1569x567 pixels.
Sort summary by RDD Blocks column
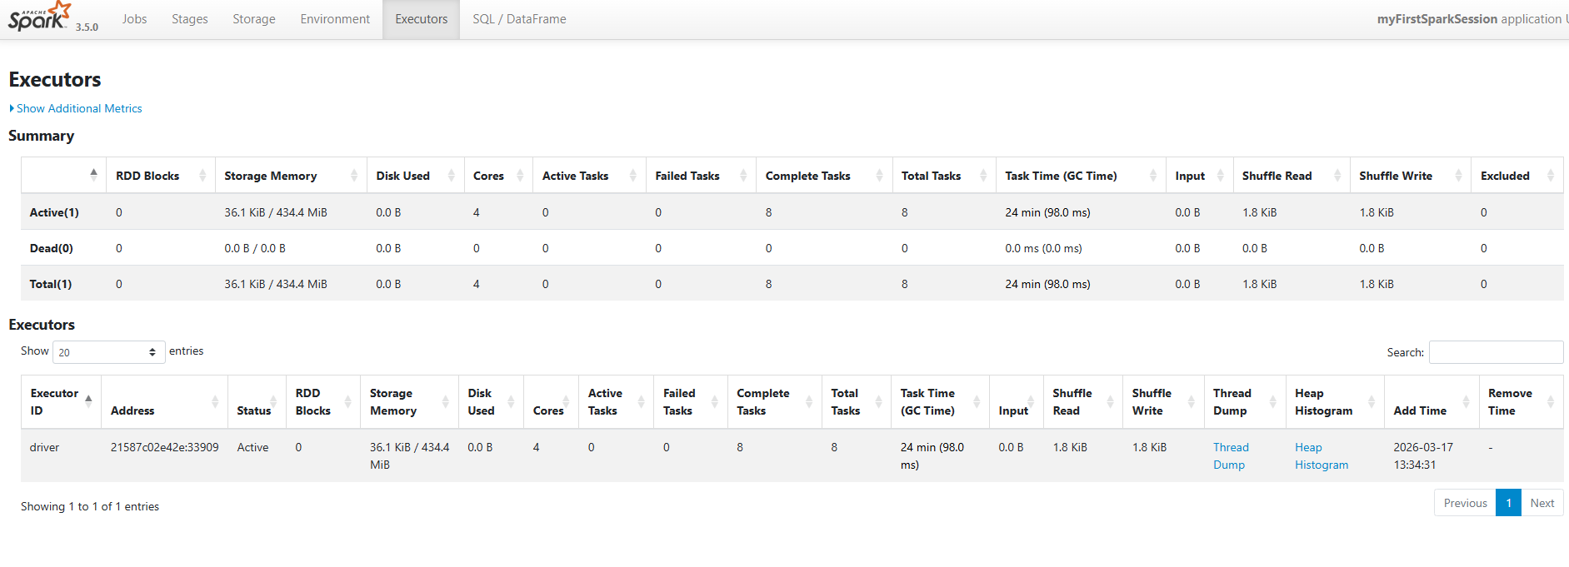tap(160, 176)
